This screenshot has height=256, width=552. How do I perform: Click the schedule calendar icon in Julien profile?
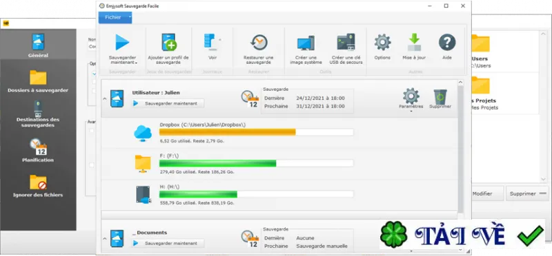click(x=250, y=98)
